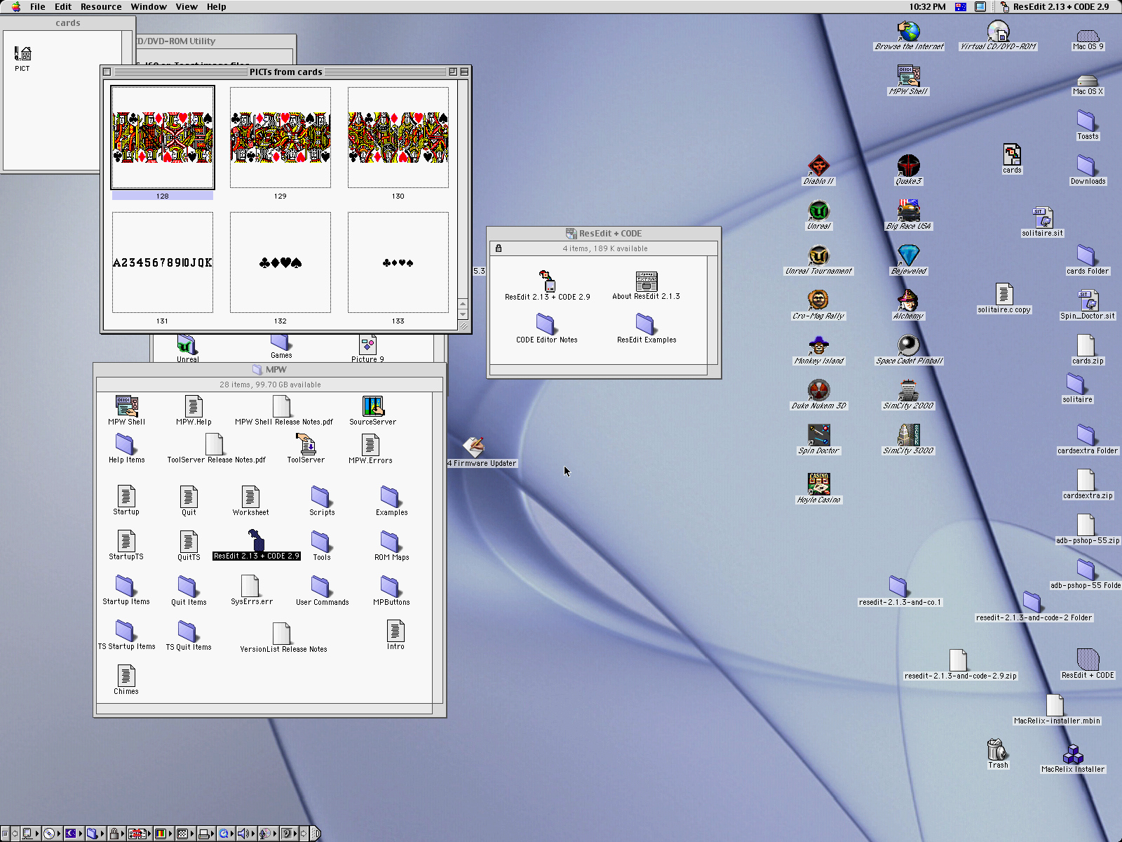Open Keychain lock control strip popup
Viewport: 1122px width, 842px height.
[x=116, y=834]
